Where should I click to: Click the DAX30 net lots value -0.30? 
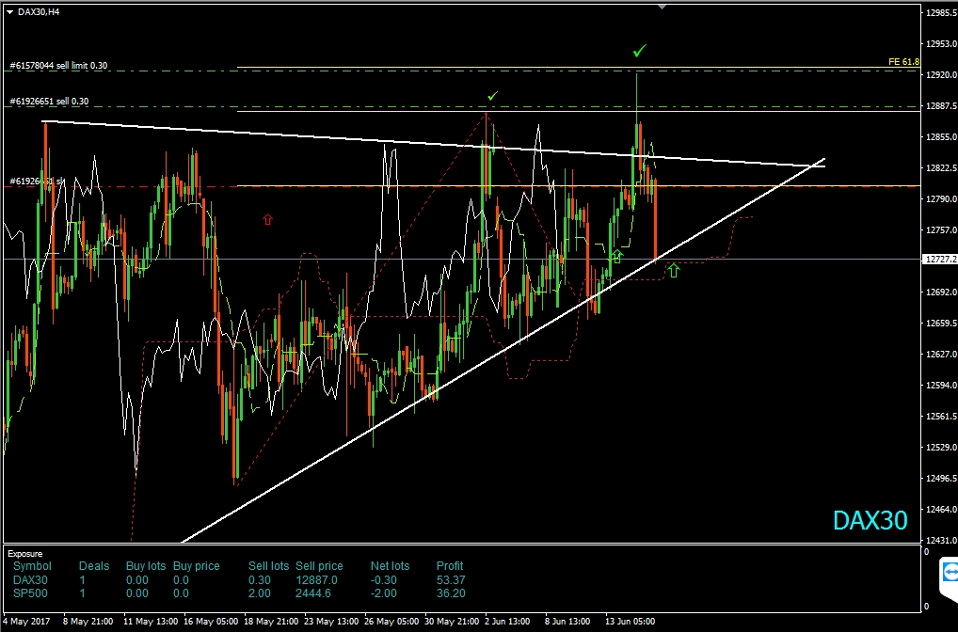(x=384, y=580)
